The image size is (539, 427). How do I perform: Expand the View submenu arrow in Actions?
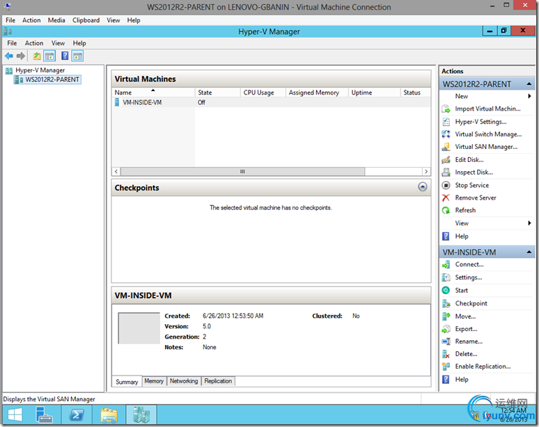[x=529, y=223]
